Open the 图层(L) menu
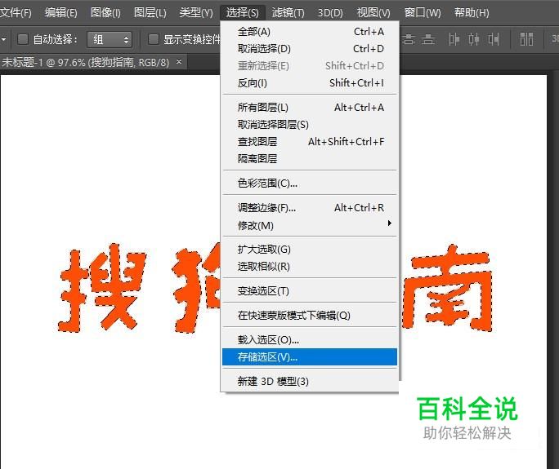Image resolution: width=559 pixels, height=469 pixels. [150, 13]
